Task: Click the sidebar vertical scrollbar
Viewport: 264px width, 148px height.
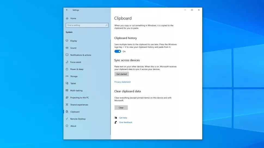Action: 110,87
